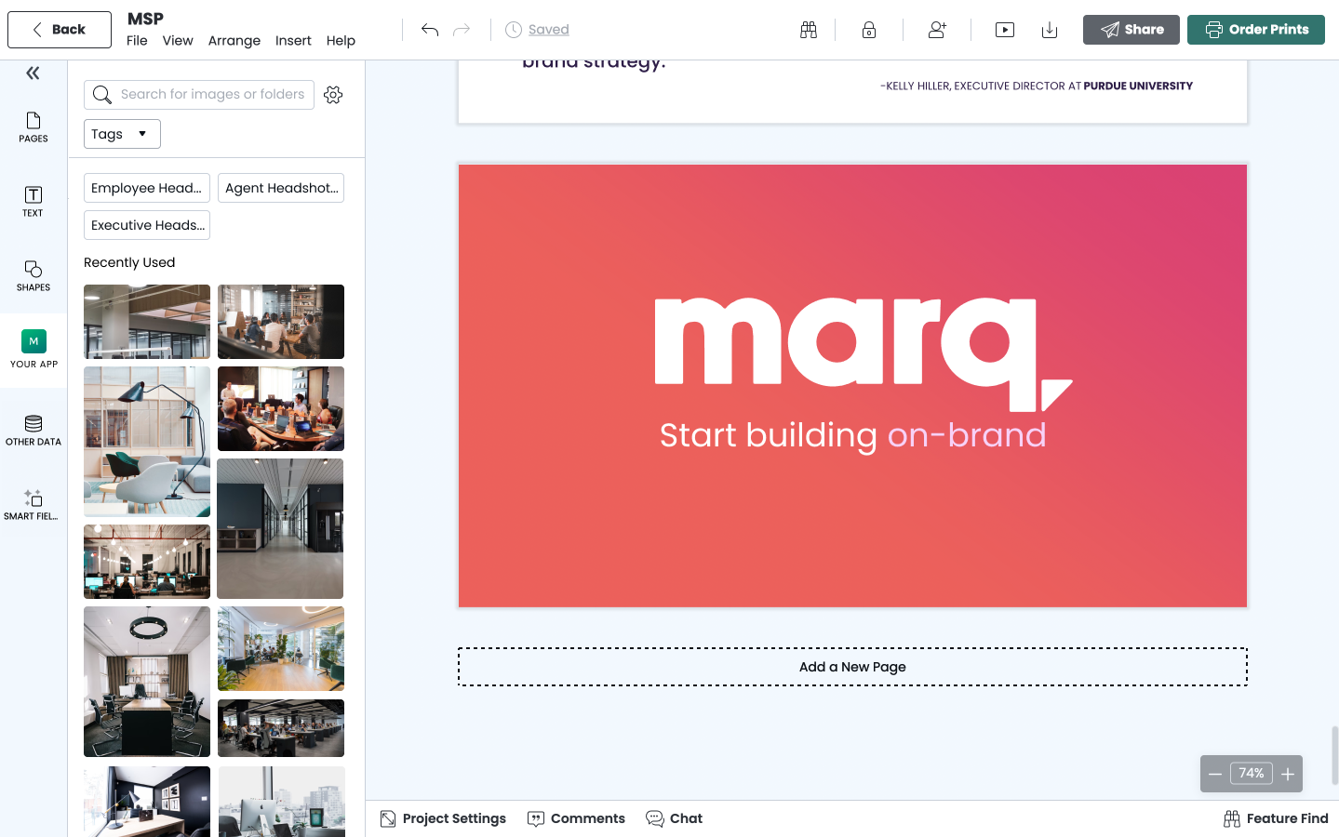
Task: Select the Your App panel
Action: [33, 350]
